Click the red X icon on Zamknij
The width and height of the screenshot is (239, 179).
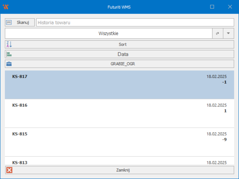click(9, 170)
